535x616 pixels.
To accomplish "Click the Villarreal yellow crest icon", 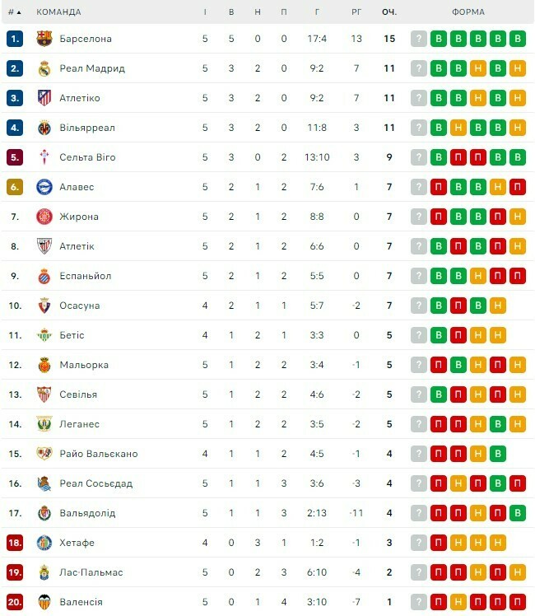I will pyautogui.click(x=44, y=128).
